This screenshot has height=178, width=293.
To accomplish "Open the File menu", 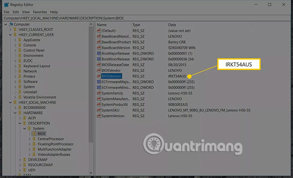I will (x=7, y=12).
